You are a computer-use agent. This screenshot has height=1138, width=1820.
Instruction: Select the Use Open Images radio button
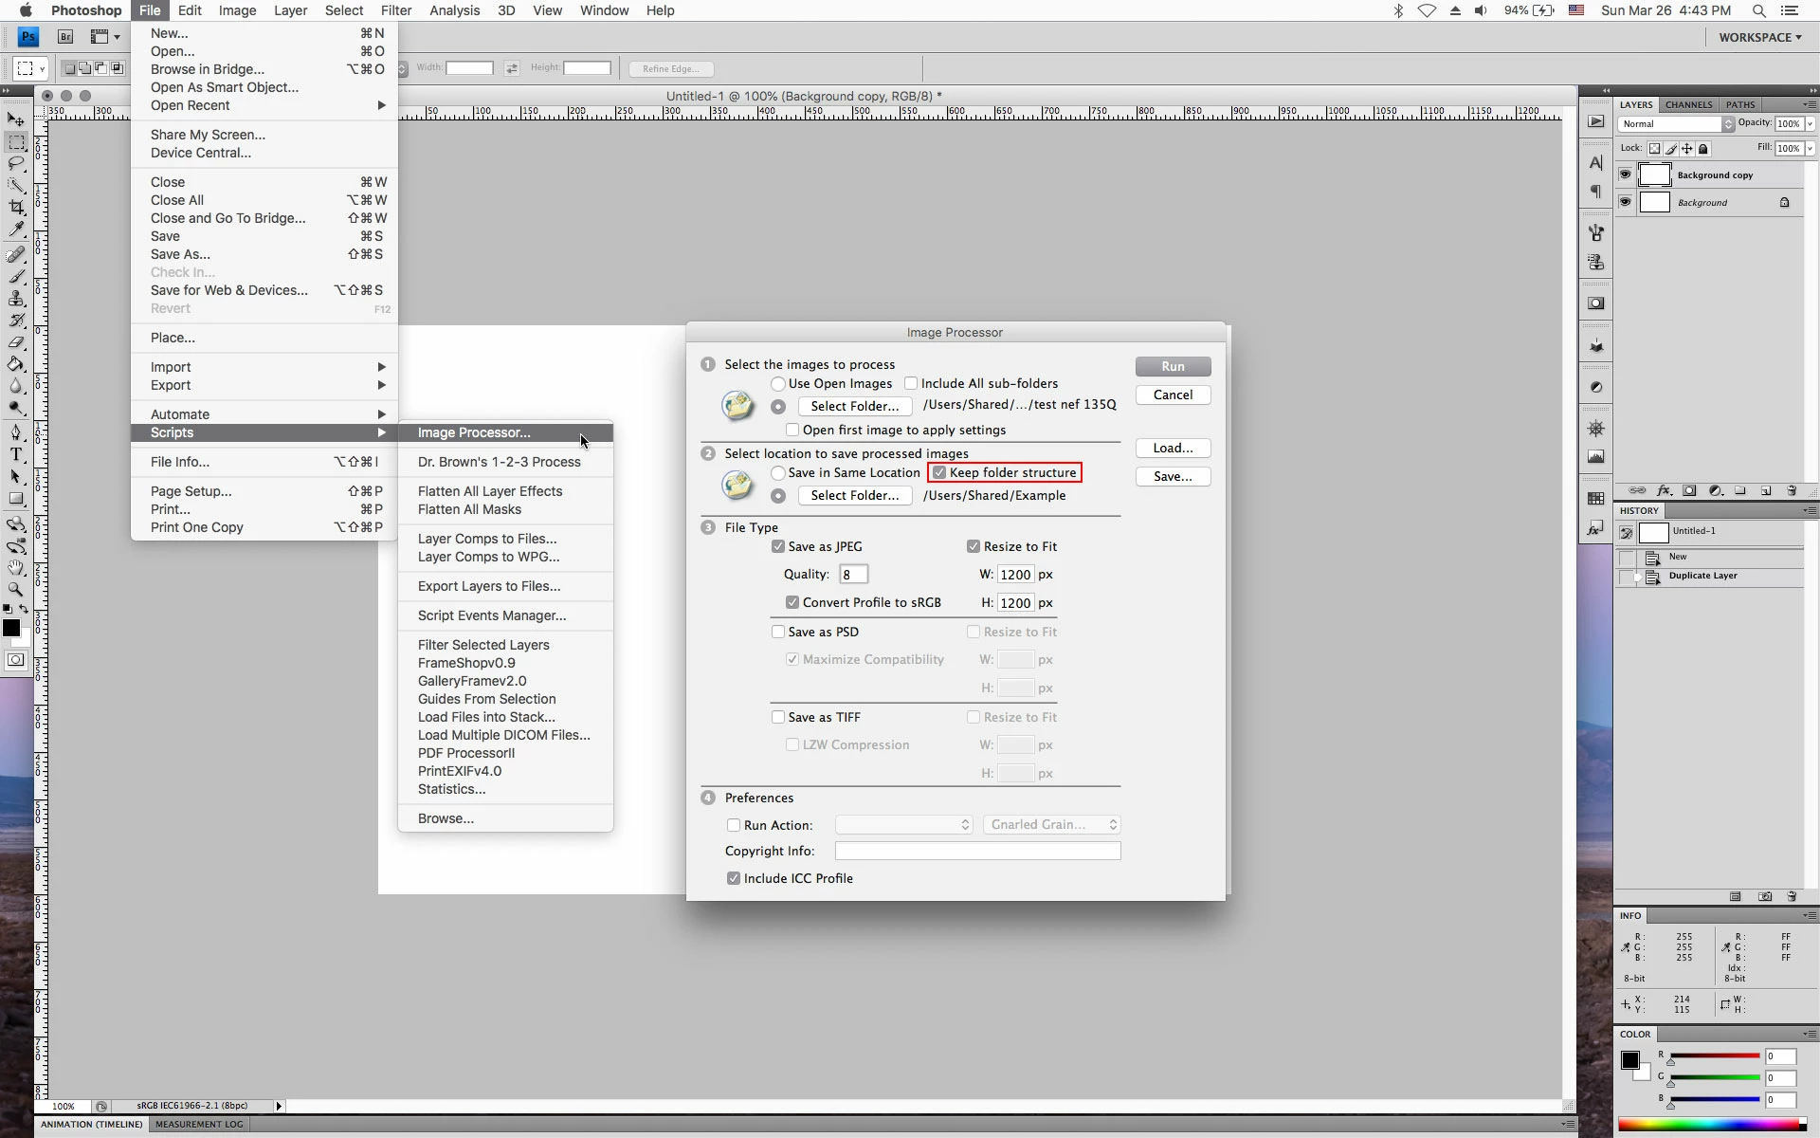(778, 383)
